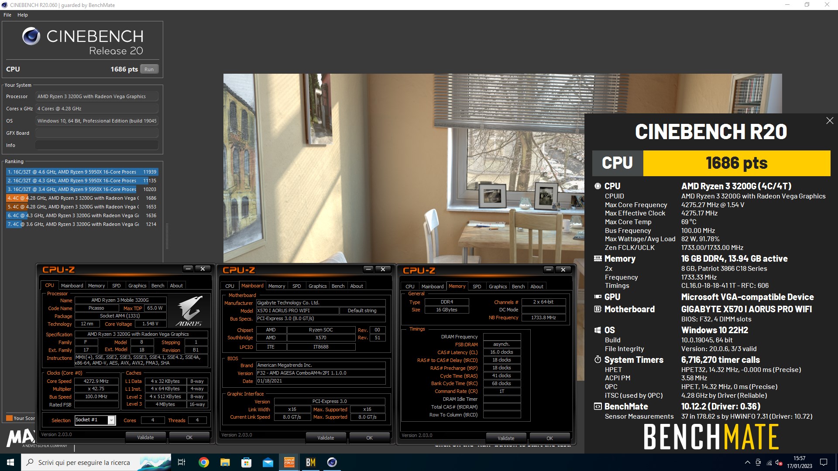Click OK in first CPU-Z window
This screenshot has height=471, width=838.
pyautogui.click(x=189, y=437)
